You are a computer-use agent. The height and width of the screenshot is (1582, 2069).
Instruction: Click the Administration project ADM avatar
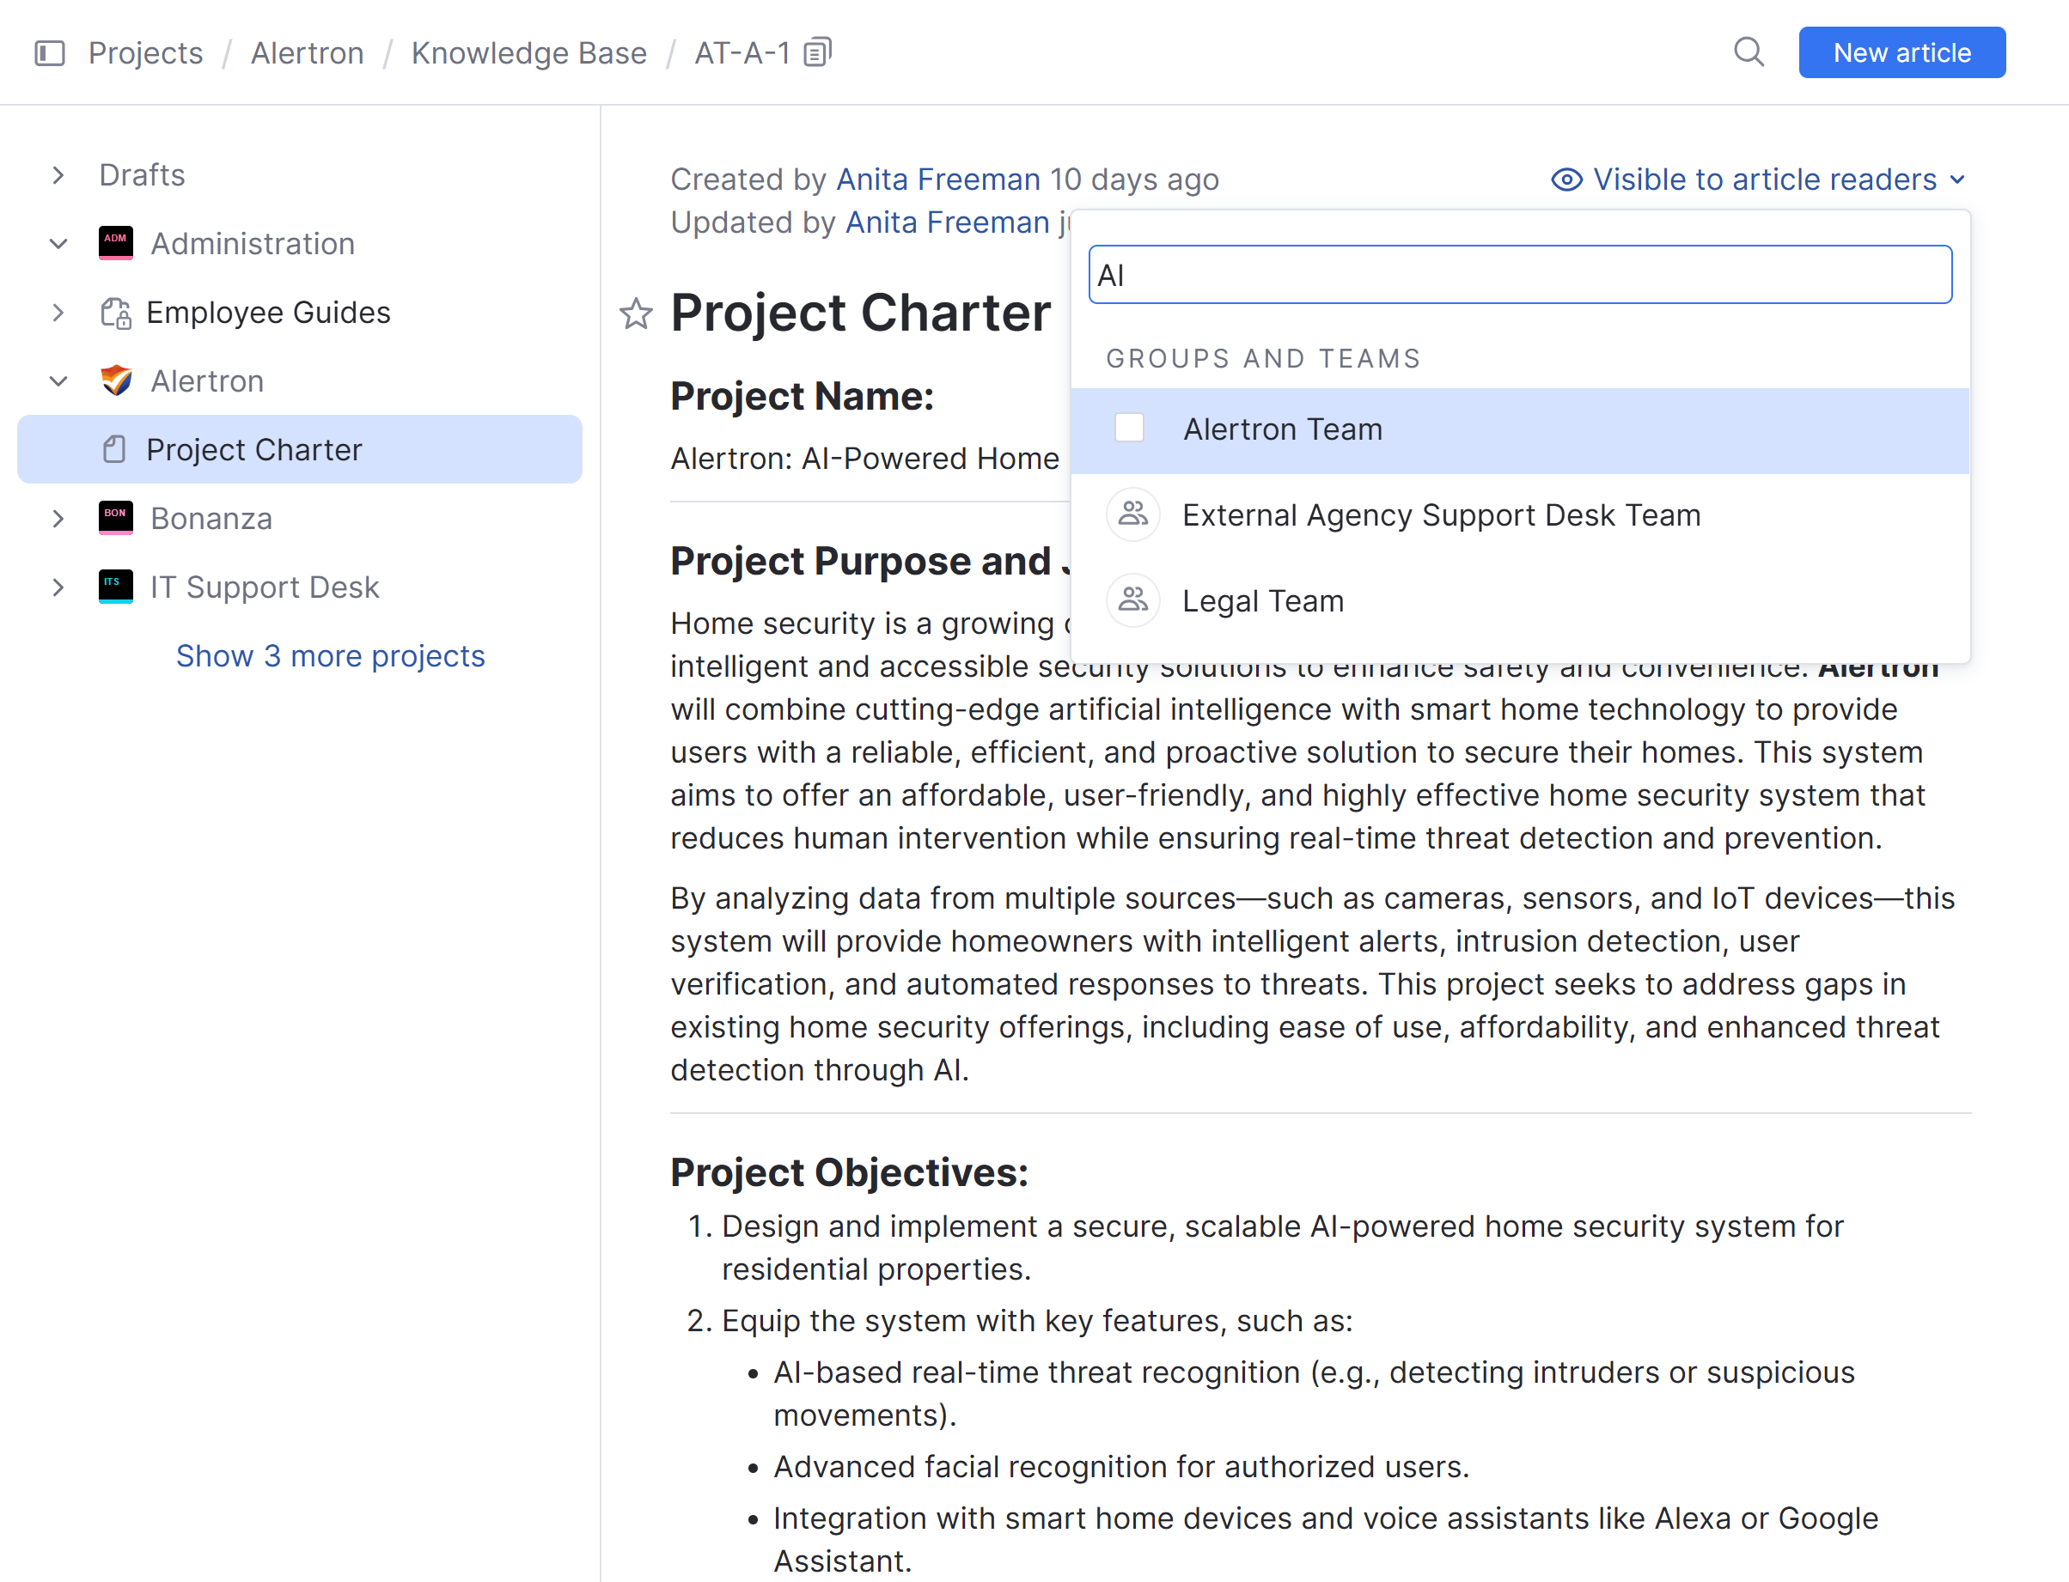[x=115, y=243]
